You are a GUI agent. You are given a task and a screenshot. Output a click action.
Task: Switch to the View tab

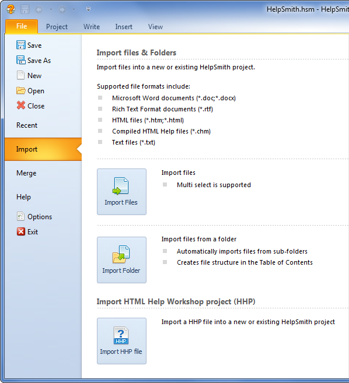[x=155, y=27]
